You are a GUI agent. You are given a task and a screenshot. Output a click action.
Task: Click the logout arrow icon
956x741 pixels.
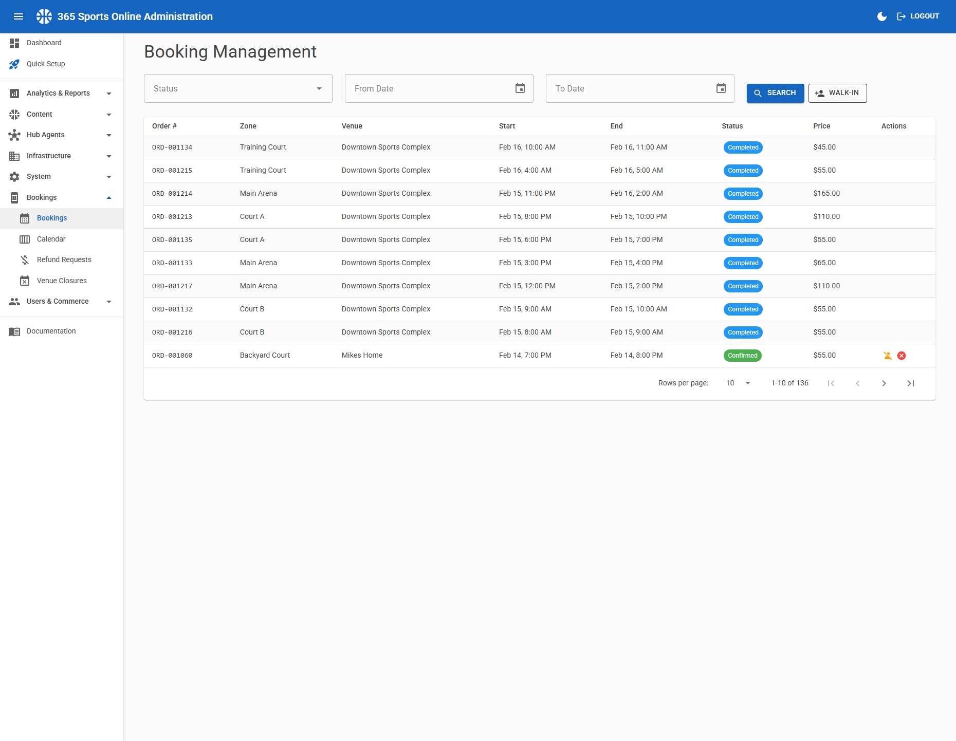(902, 16)
